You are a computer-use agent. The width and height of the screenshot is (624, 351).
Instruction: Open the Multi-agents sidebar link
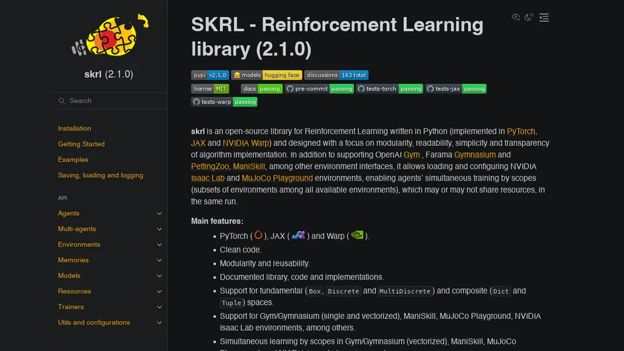77,229
